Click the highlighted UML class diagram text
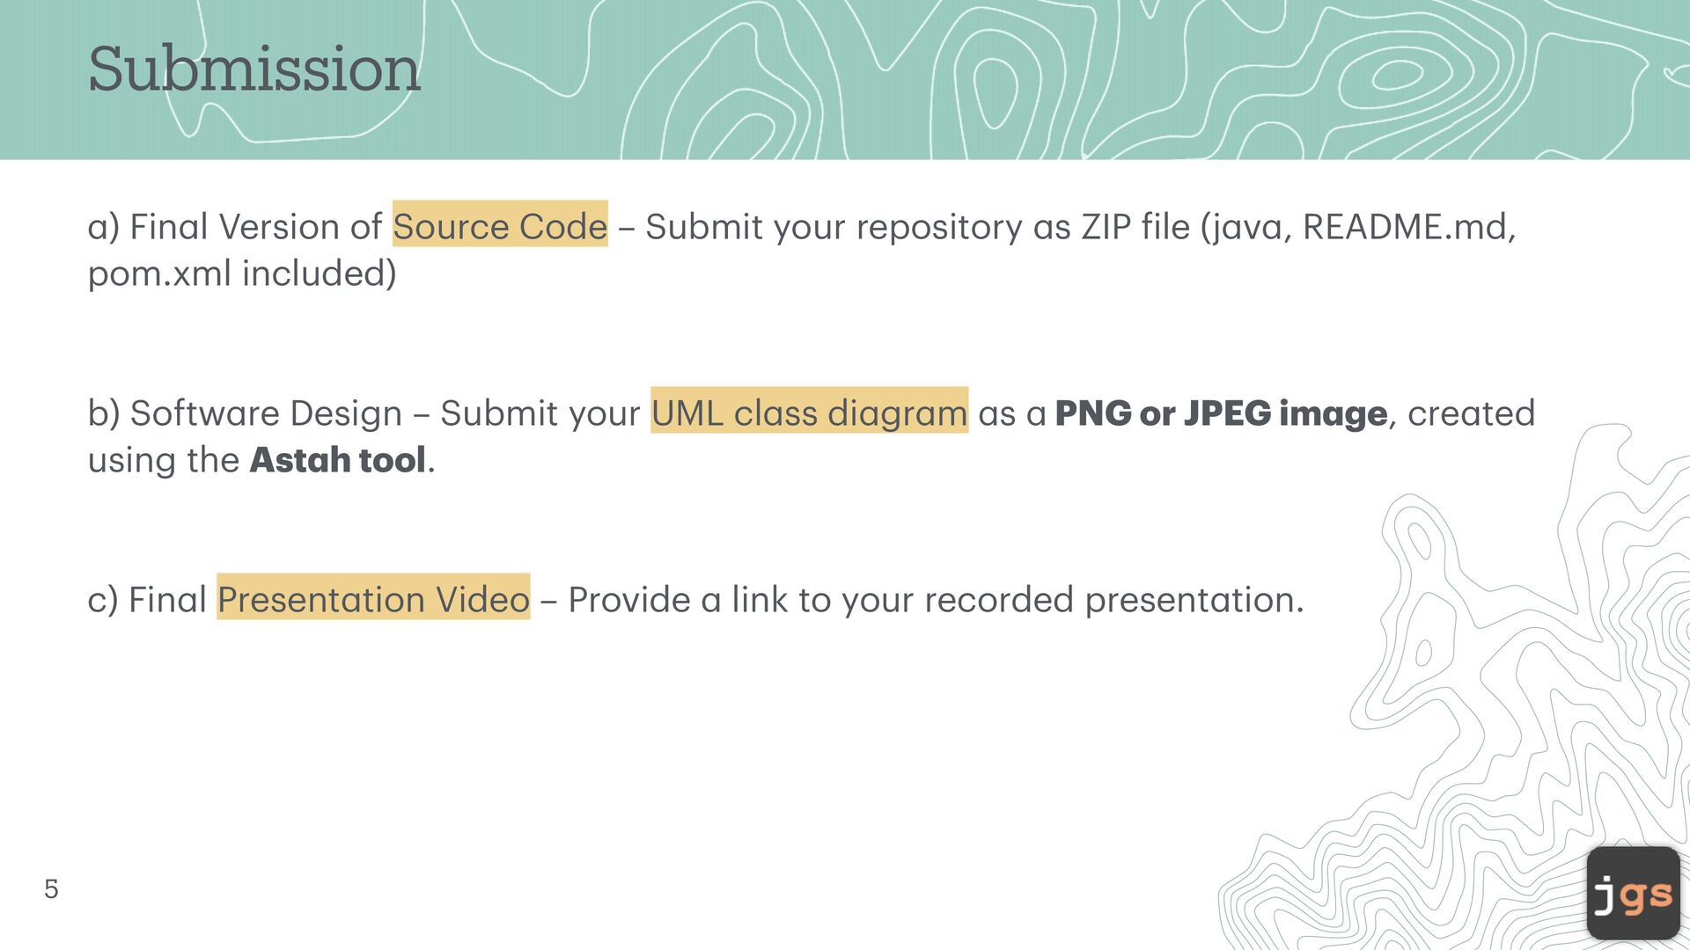The height and width of the screenshot is (950, 1690). 809,413
